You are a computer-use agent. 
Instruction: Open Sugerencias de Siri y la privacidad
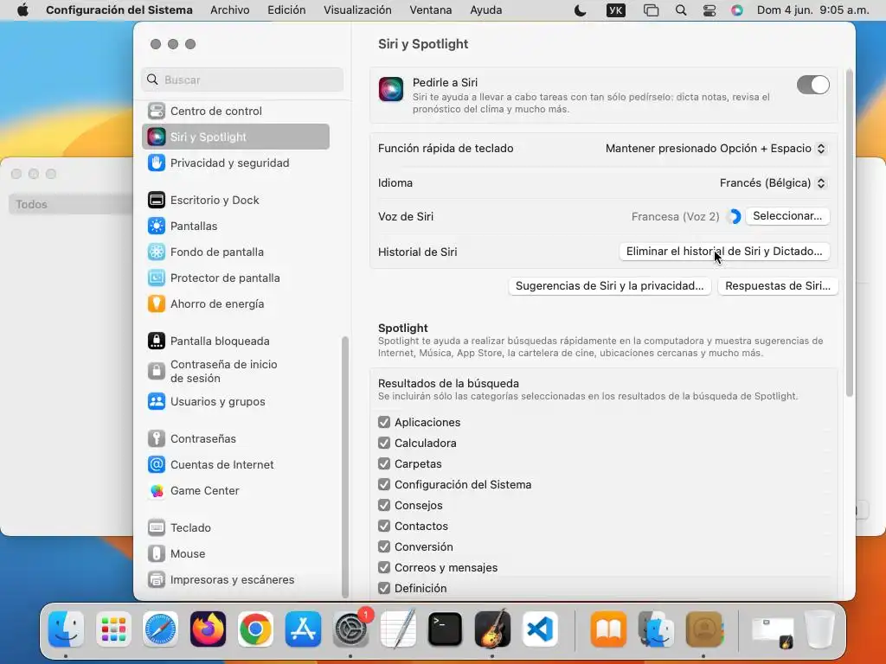click(x=610, y=285)
